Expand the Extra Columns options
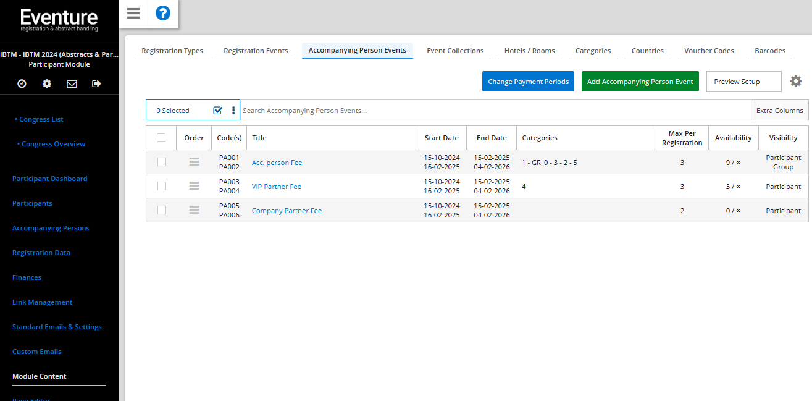 point(779,111)
